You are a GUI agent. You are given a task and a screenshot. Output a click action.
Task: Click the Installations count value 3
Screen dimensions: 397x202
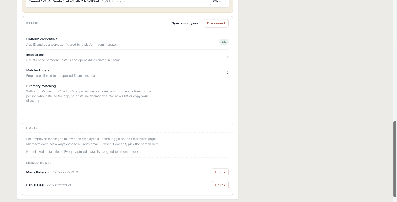coord(228,57)
